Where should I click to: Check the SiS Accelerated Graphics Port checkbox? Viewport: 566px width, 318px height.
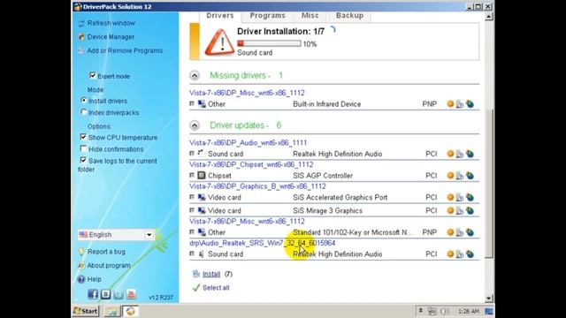coord(192,197)
